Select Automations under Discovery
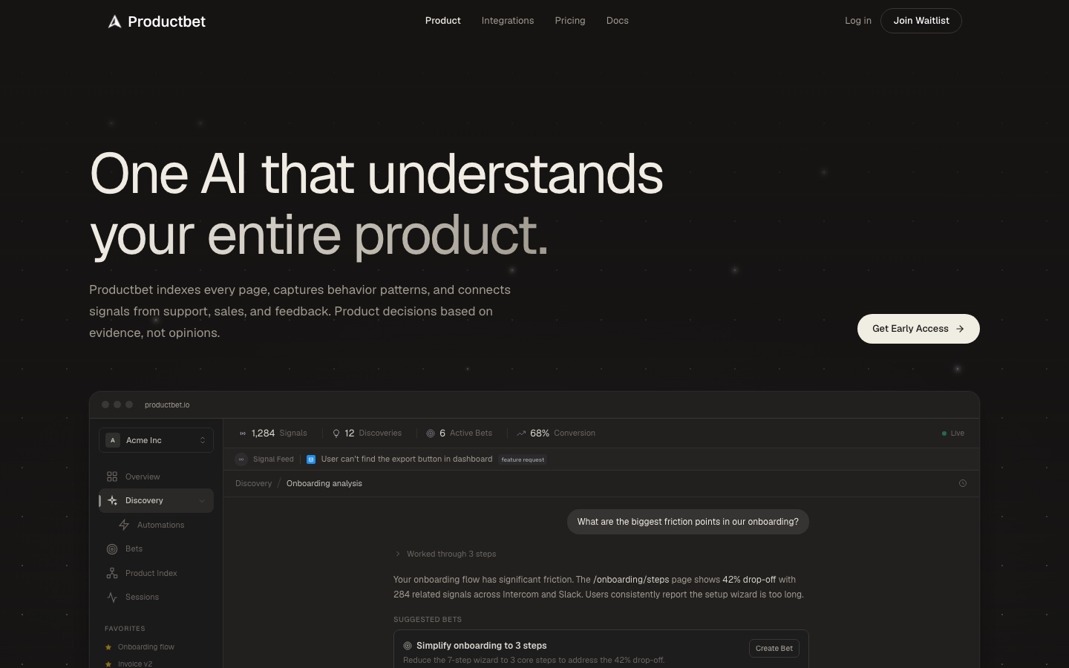This screenshot has height=668, width=1069. 161,525
